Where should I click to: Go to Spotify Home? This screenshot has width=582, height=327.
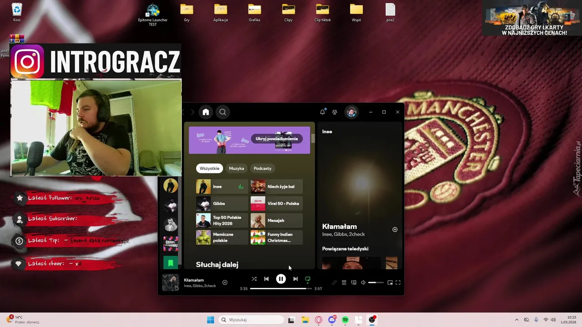tap(206, 112)
